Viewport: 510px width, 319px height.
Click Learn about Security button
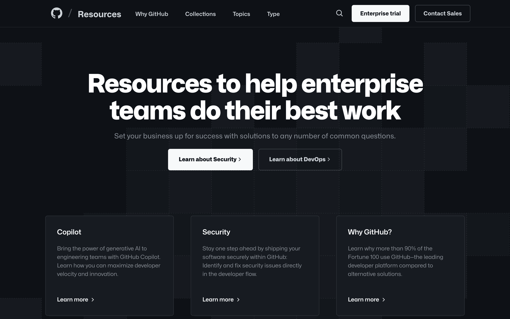210,159
